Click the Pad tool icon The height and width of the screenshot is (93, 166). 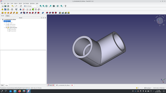coord(2,13)
